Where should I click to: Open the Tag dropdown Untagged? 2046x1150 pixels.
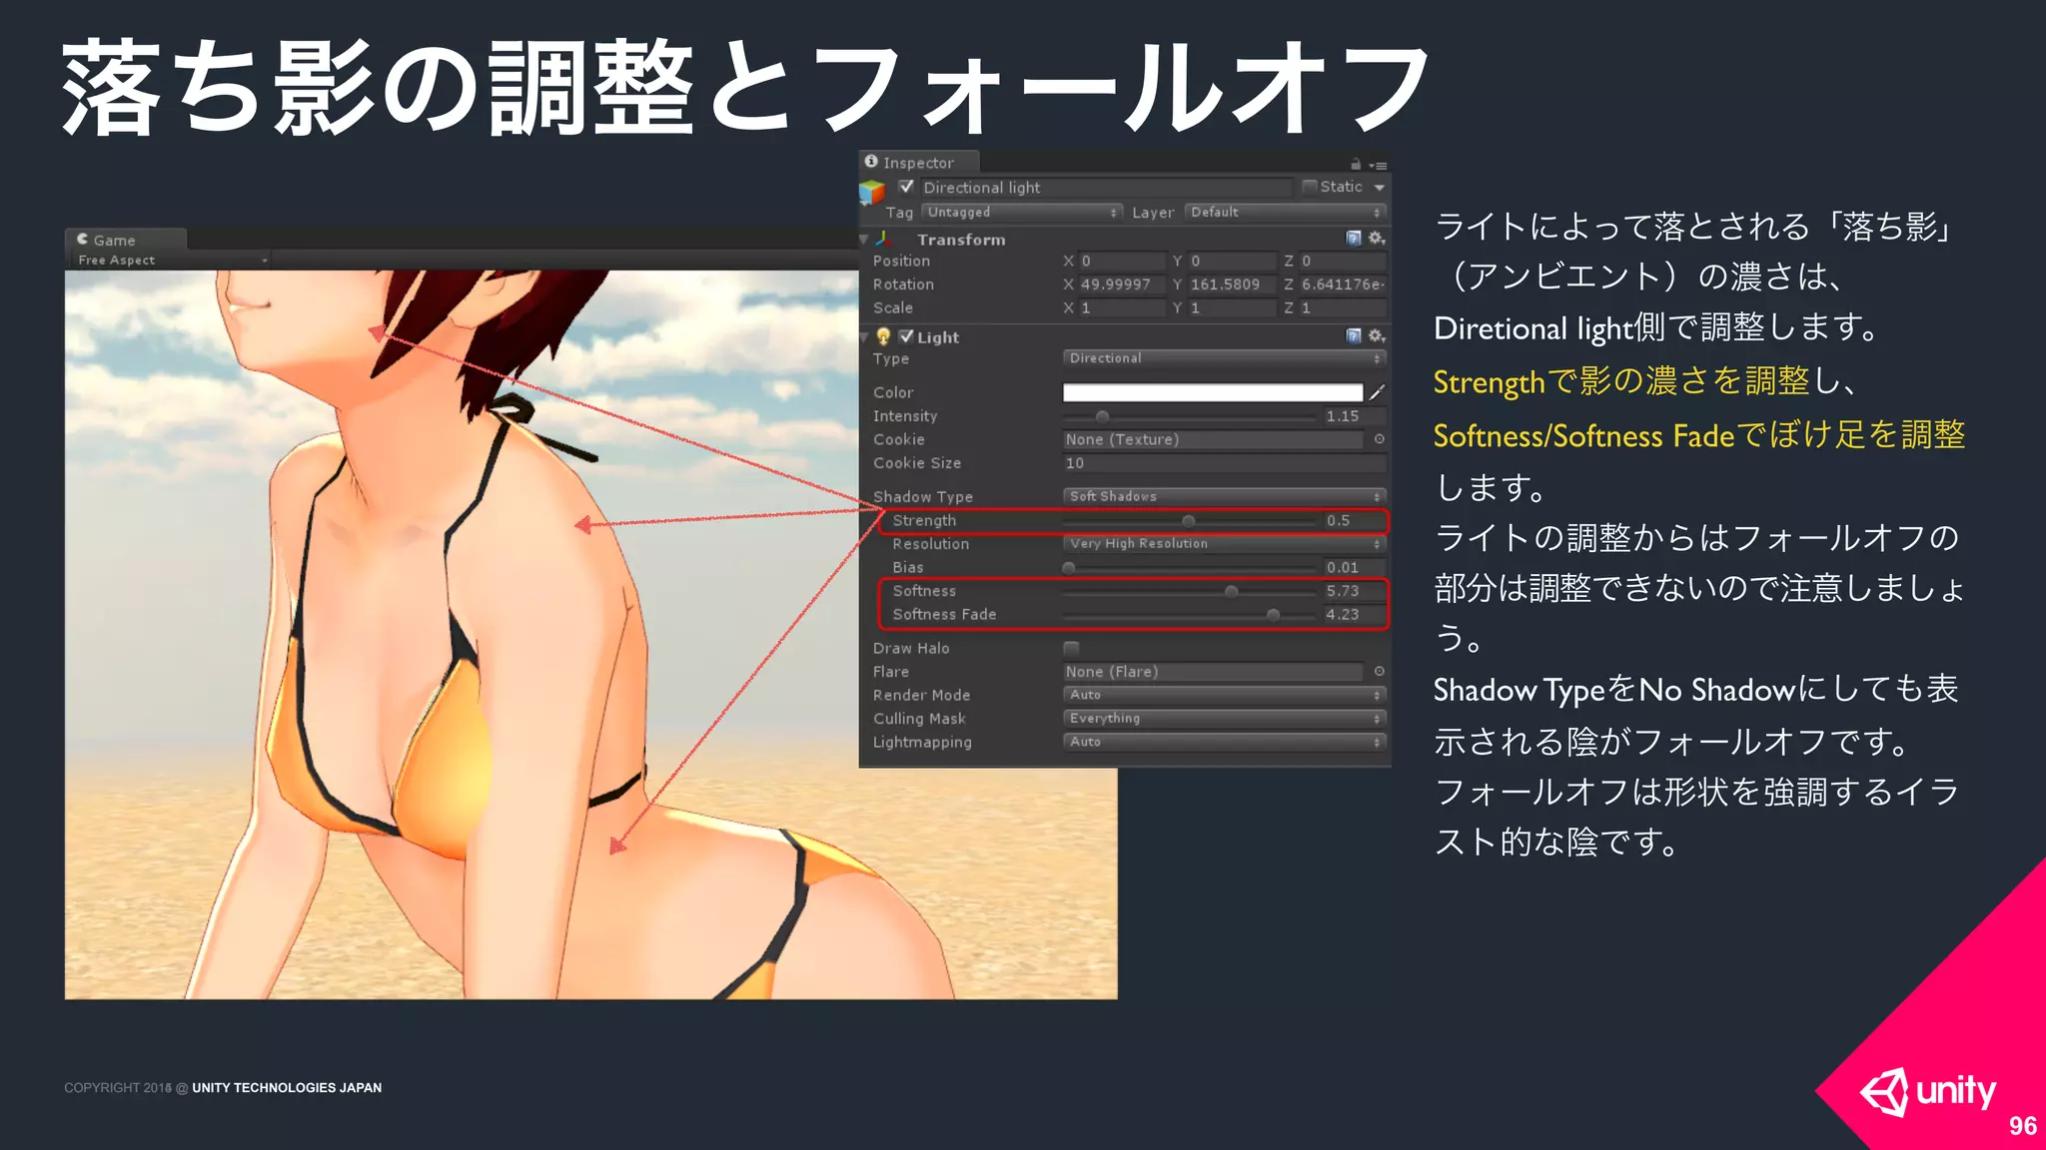[x=1021, y=213]
